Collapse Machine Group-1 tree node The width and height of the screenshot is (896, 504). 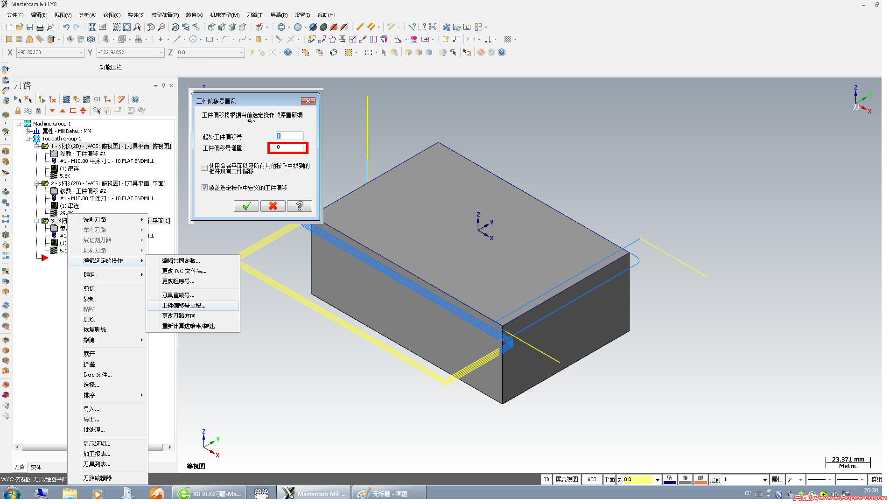19,124
